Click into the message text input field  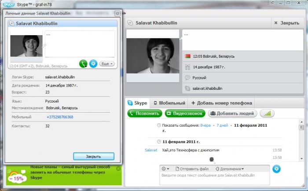(x=215, y=178)
